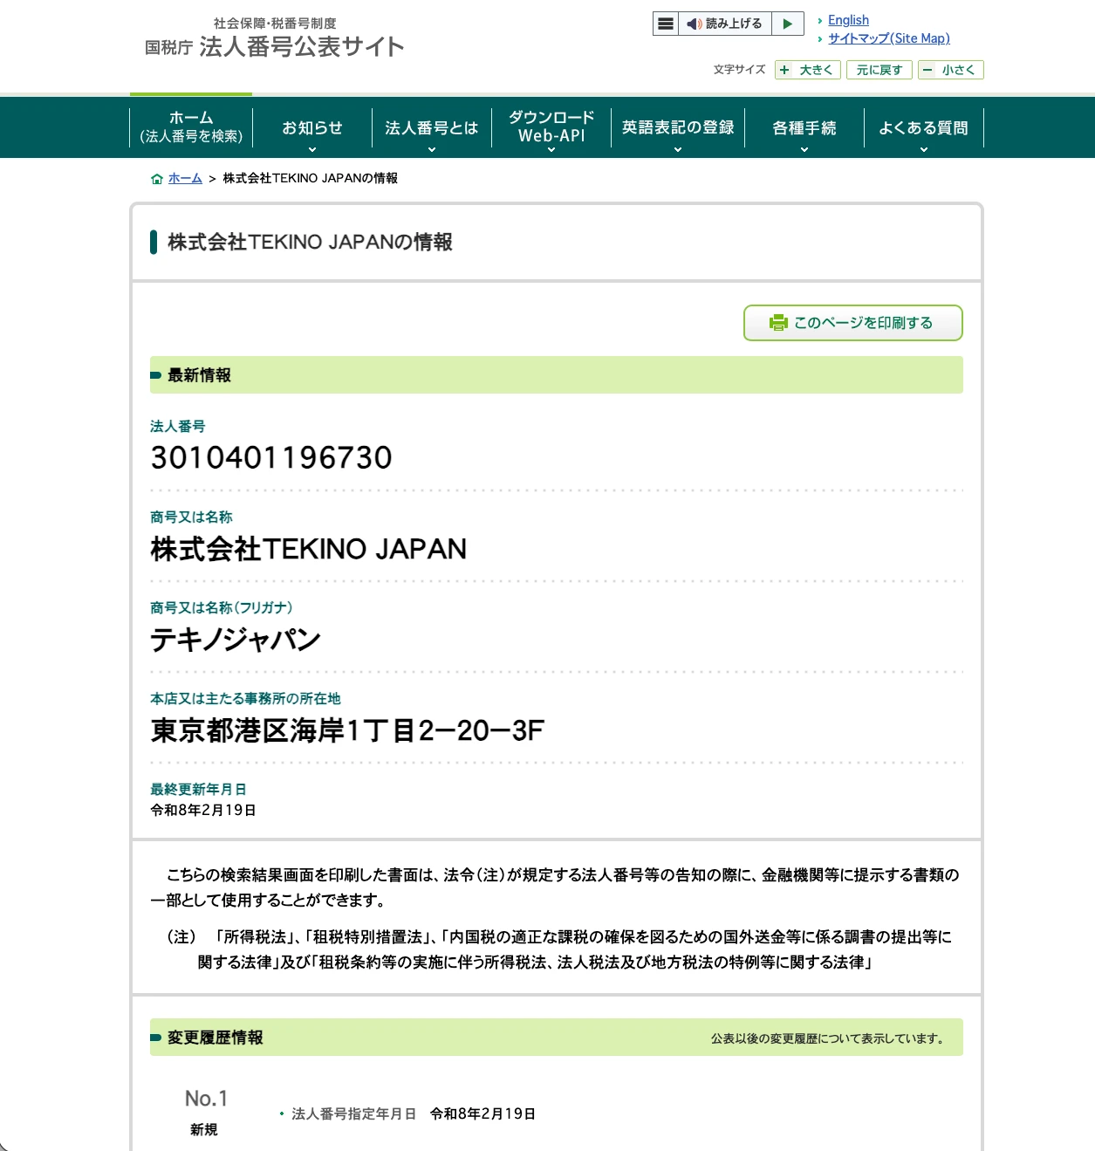Click the minus icon on 小さく to shrink text
1095x1151 pixels.
click(x=927, y=70)
